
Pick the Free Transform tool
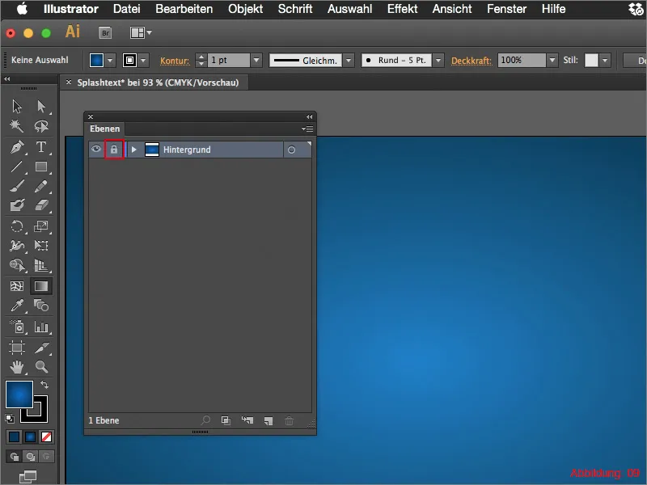[x=41, y=246]
